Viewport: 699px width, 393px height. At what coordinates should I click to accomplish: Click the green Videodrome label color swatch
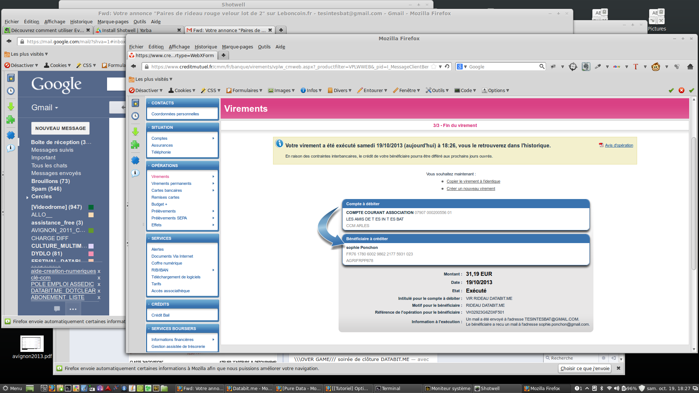pyautogui.click(x=91, y=207)
